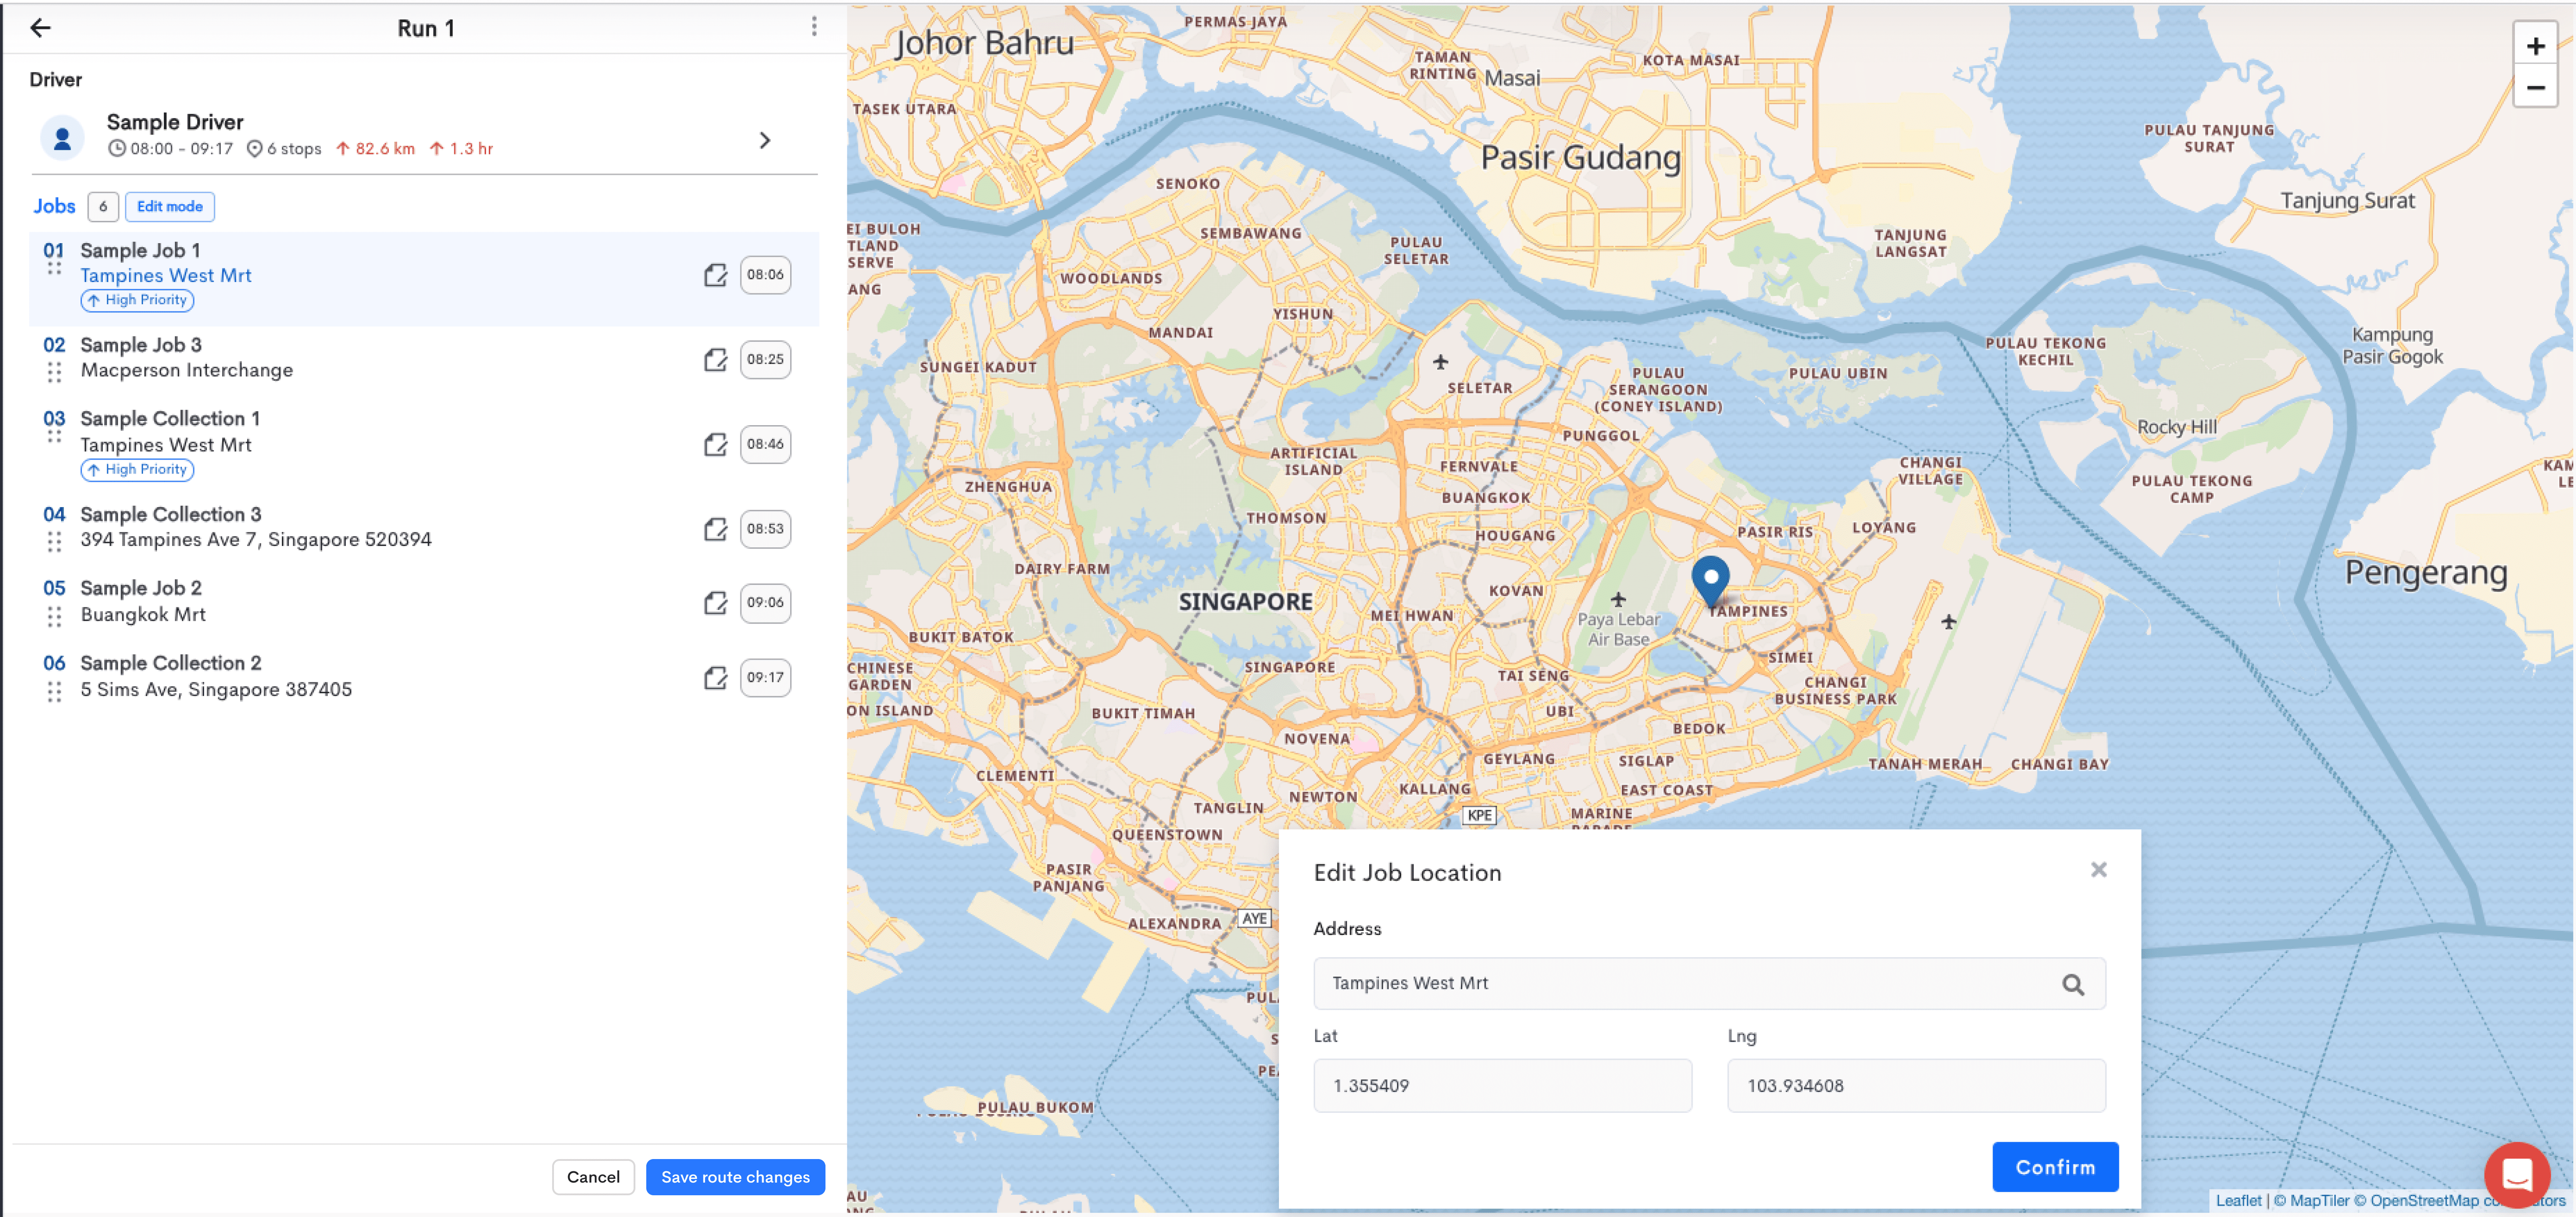The height and width of the screenshot is (1217, 2576).
Task: Select Sample Job 2 row title
Action: pos(141,588)
